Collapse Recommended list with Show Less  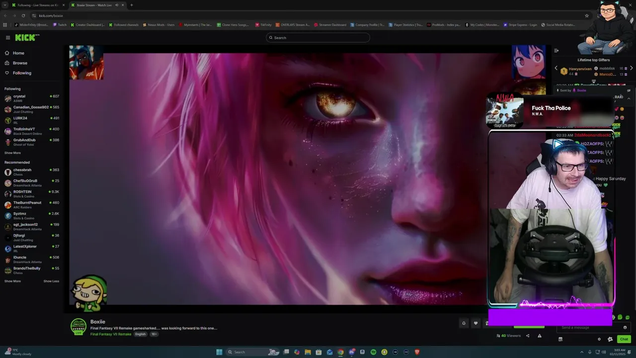pos(51,281)
